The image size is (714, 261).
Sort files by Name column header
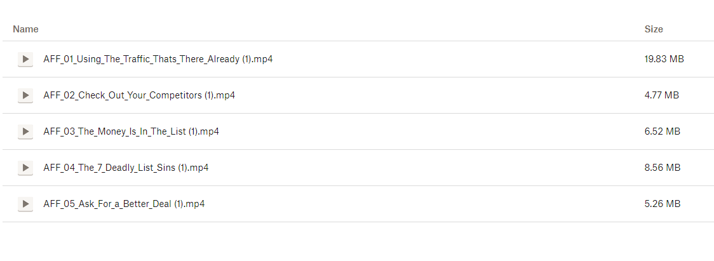[25, 29]
